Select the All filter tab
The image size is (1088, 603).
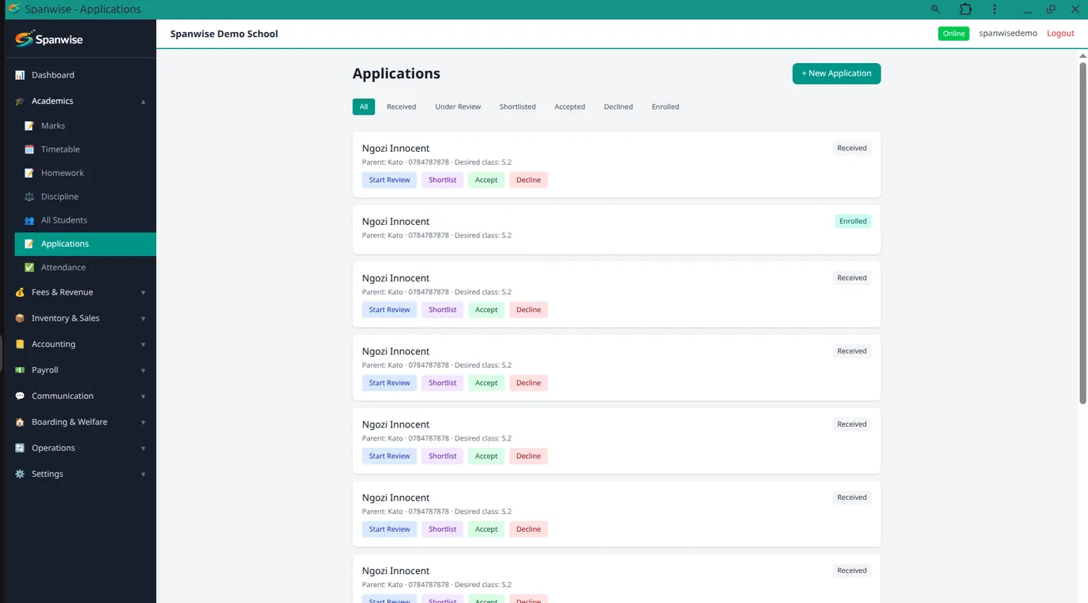pyautogui.click(x=363, y=107)
